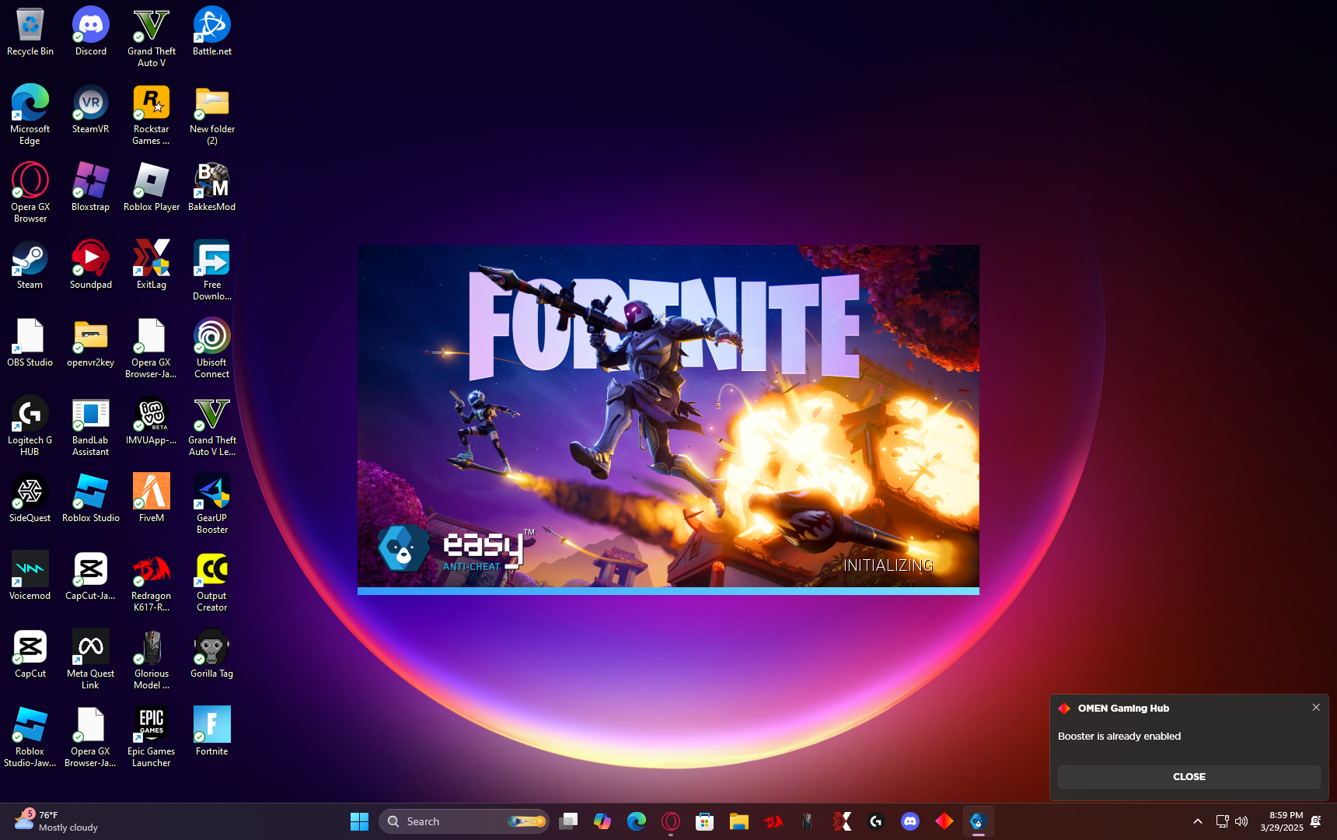Select the Roblox Studio-Jaw desktop icon
Screen dimensions: 1337x840
30,737
